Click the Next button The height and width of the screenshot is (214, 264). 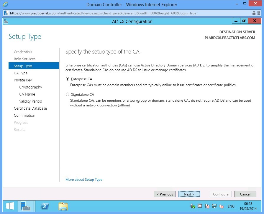(189, 194)
